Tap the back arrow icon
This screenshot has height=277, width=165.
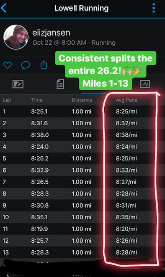tap(3, 8)
